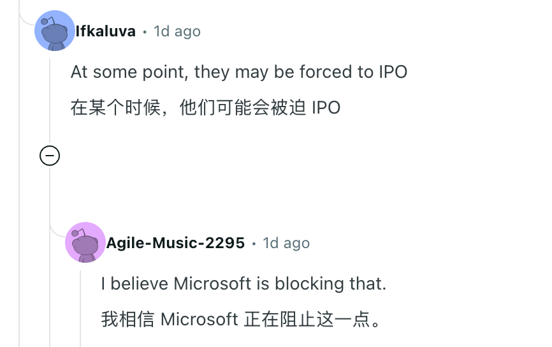Screen dimensions: 552x347
Task: Click the Ifkaluva user avatar
Action: click(x=54, y=31)
